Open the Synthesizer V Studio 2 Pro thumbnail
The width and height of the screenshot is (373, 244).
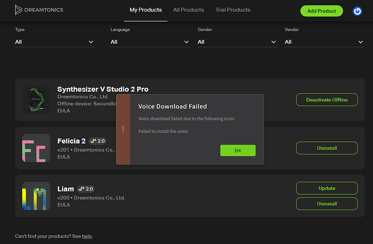pyautogui.click(x=36, y=99)
